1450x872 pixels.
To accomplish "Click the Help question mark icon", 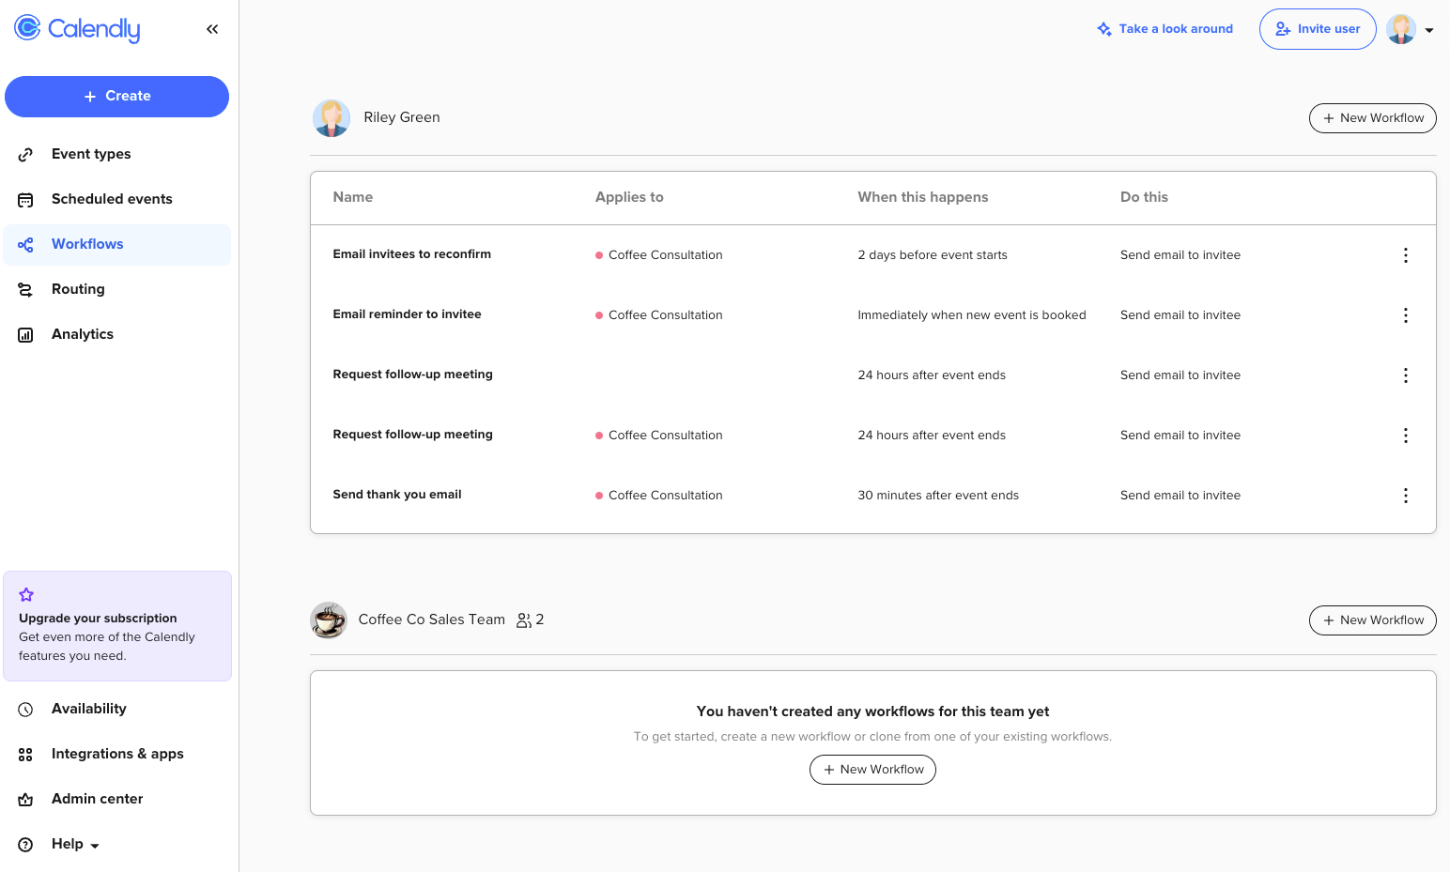I will click(25, 844).
